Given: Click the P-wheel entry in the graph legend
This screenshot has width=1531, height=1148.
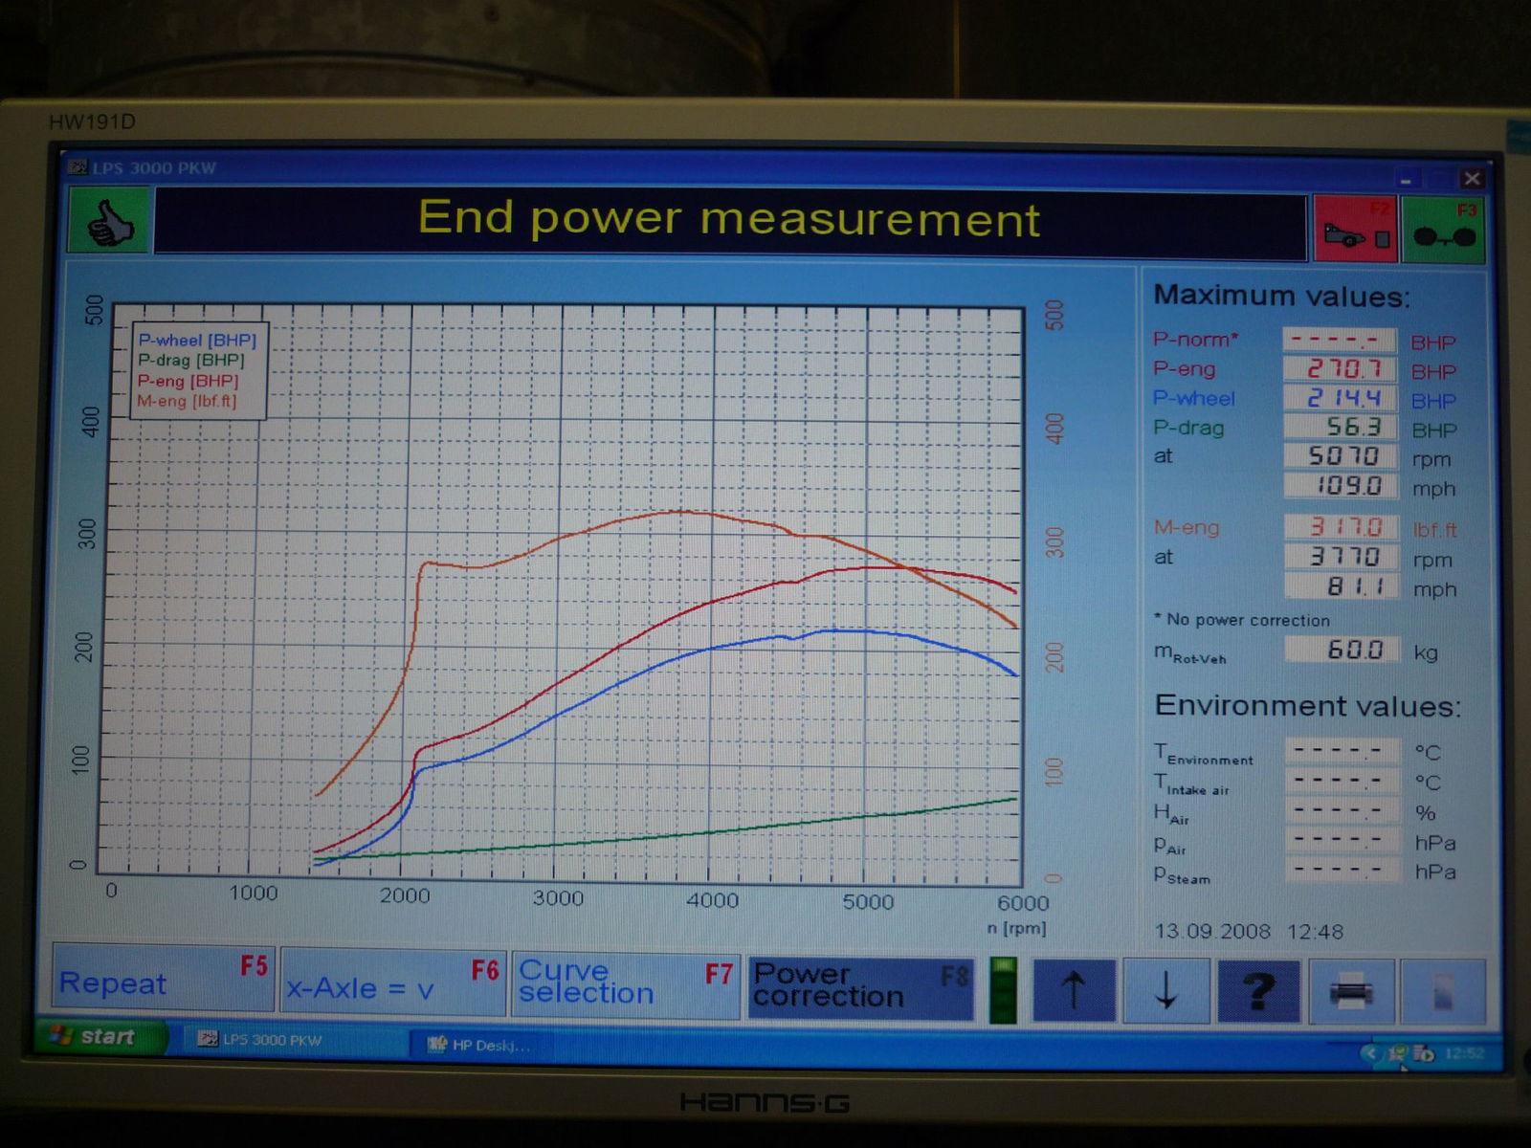Looking at the screenshot, I should point(197,340).
